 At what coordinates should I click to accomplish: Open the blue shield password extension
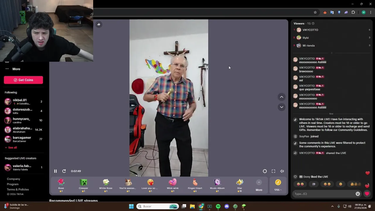pyautogui.click(x=339, y=12)
